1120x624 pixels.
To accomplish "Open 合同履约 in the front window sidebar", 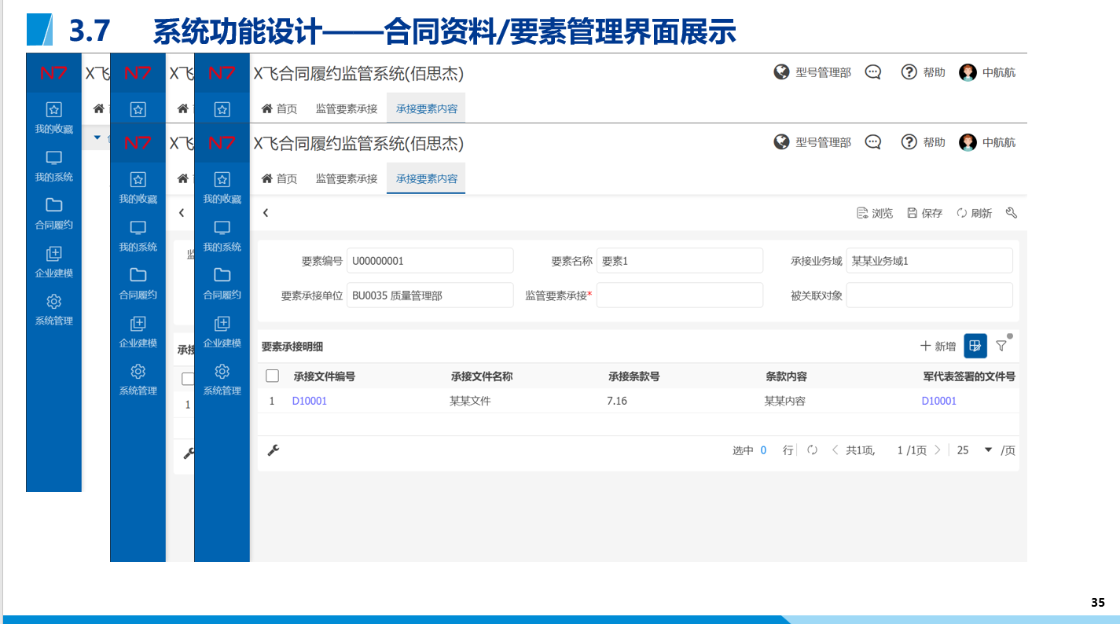I will (x=222, y=283).
